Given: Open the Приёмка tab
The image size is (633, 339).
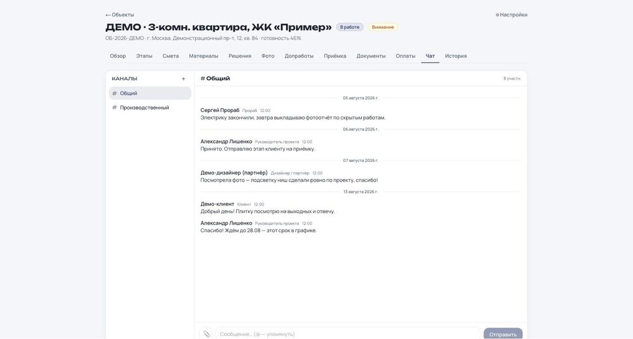Looking at the screenshot, I should [x=335, y=56].
